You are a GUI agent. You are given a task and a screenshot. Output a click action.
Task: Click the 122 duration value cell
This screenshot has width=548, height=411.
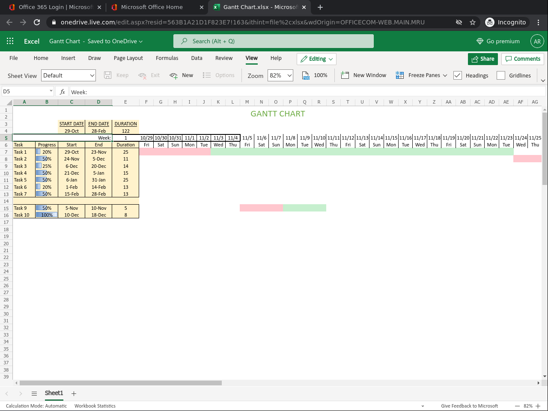pos(125,131)
